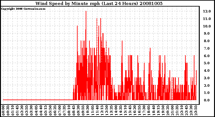Click the 12:15 time axis label
This screenshot has width=215, height=117.
[x=102, y=110]
